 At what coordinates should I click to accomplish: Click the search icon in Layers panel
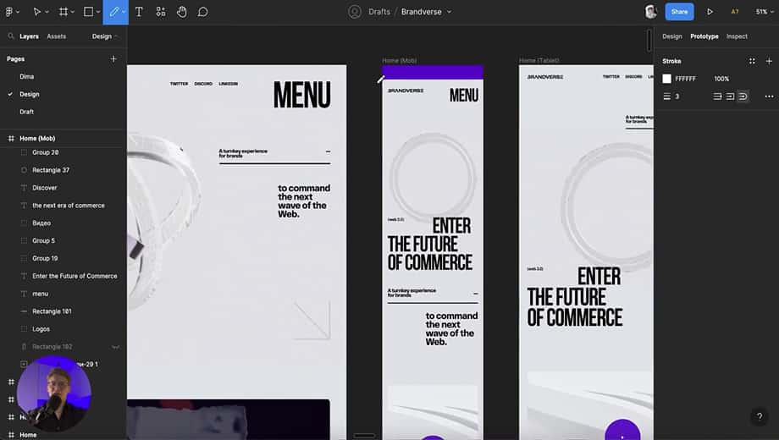click(x=11, y=36)
